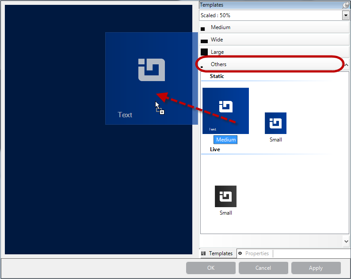Image resolution: width=351 pixels, height=279 pixels.
Task: Click the OK button
Action: point(211,268)
